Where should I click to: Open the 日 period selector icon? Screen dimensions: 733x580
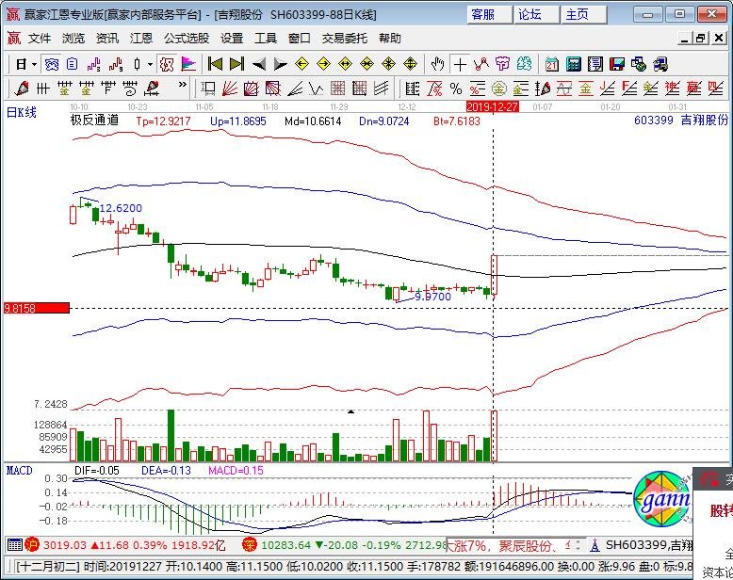[21, 64]
